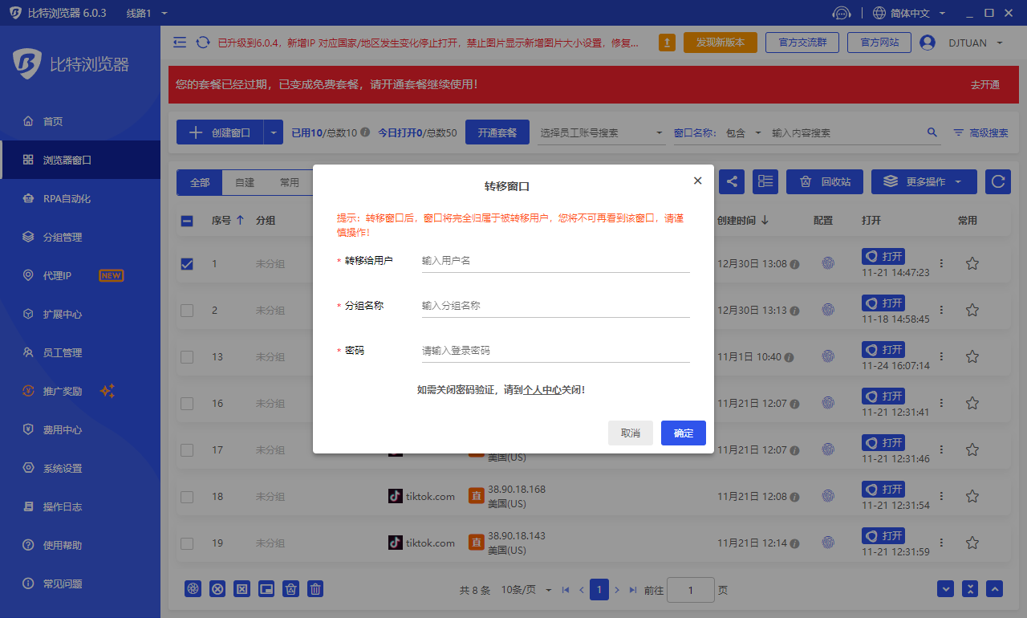Open the three-dot menu in row 13
Image resolution: width=1027 pixels, height=618 pixels.
(x=941, y=356)
